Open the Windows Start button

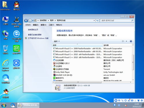4,105
